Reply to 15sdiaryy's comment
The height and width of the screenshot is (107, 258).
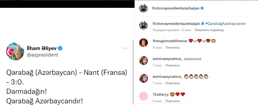[173, 101]
